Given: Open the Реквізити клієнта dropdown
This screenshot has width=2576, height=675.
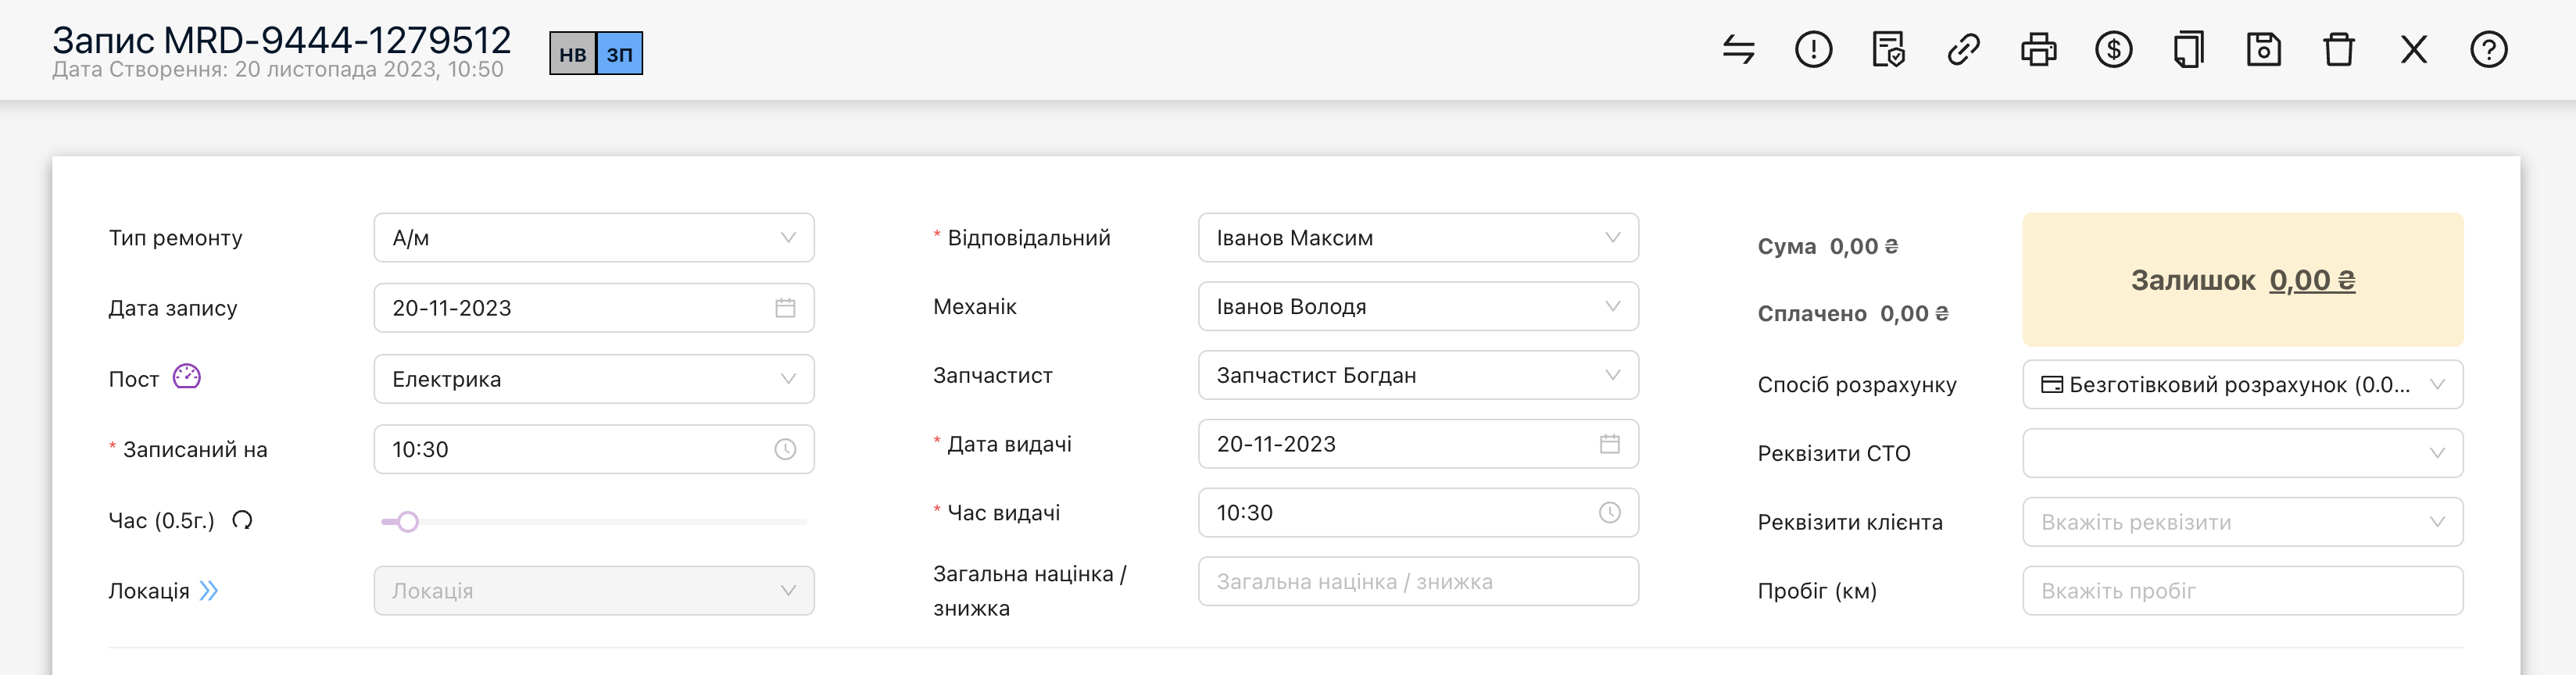Looking at the screenshot, I should pos(2242,522).
